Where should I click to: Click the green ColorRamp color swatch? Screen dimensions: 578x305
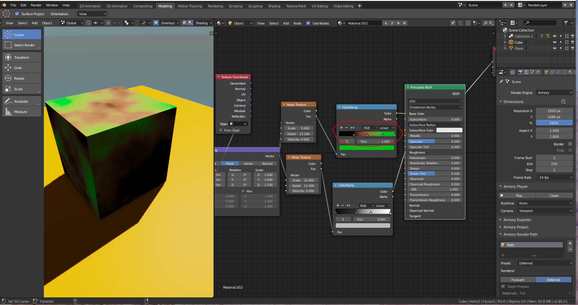click(367, 148)
